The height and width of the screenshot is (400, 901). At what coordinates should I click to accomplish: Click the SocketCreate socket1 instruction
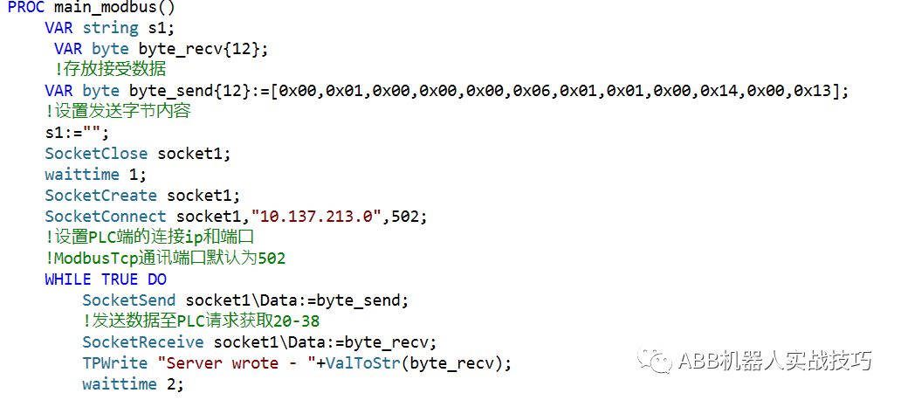(x=142, y=196)
